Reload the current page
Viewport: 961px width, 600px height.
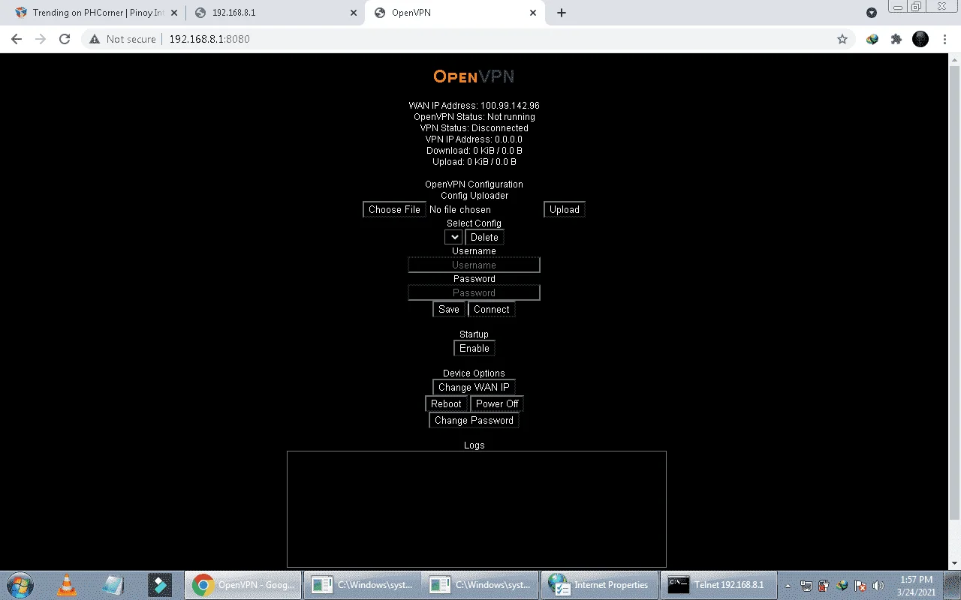coord(65,39)
